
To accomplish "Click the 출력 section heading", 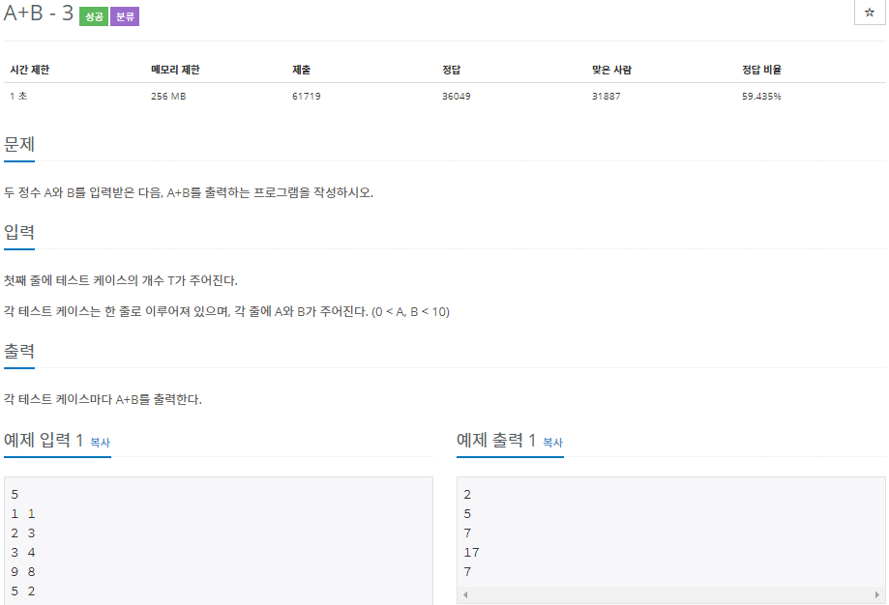I will 19,351.
